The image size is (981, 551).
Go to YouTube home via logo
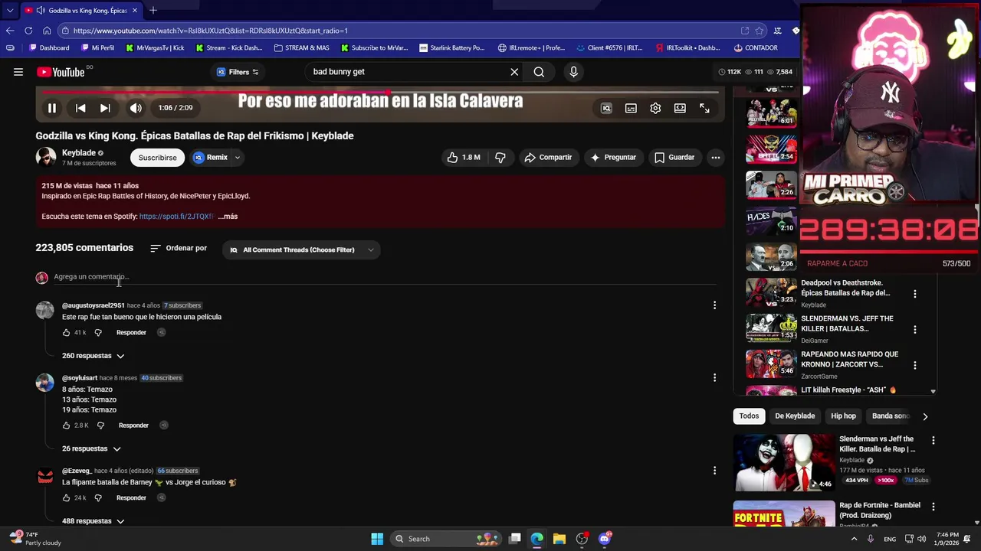tap(61, 72)
